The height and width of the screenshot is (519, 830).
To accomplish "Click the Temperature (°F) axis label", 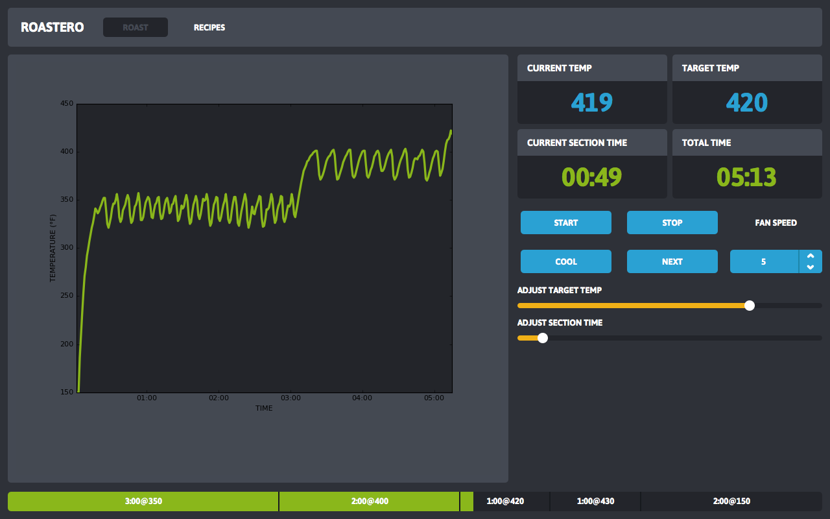I will click(x=53, y=248).
